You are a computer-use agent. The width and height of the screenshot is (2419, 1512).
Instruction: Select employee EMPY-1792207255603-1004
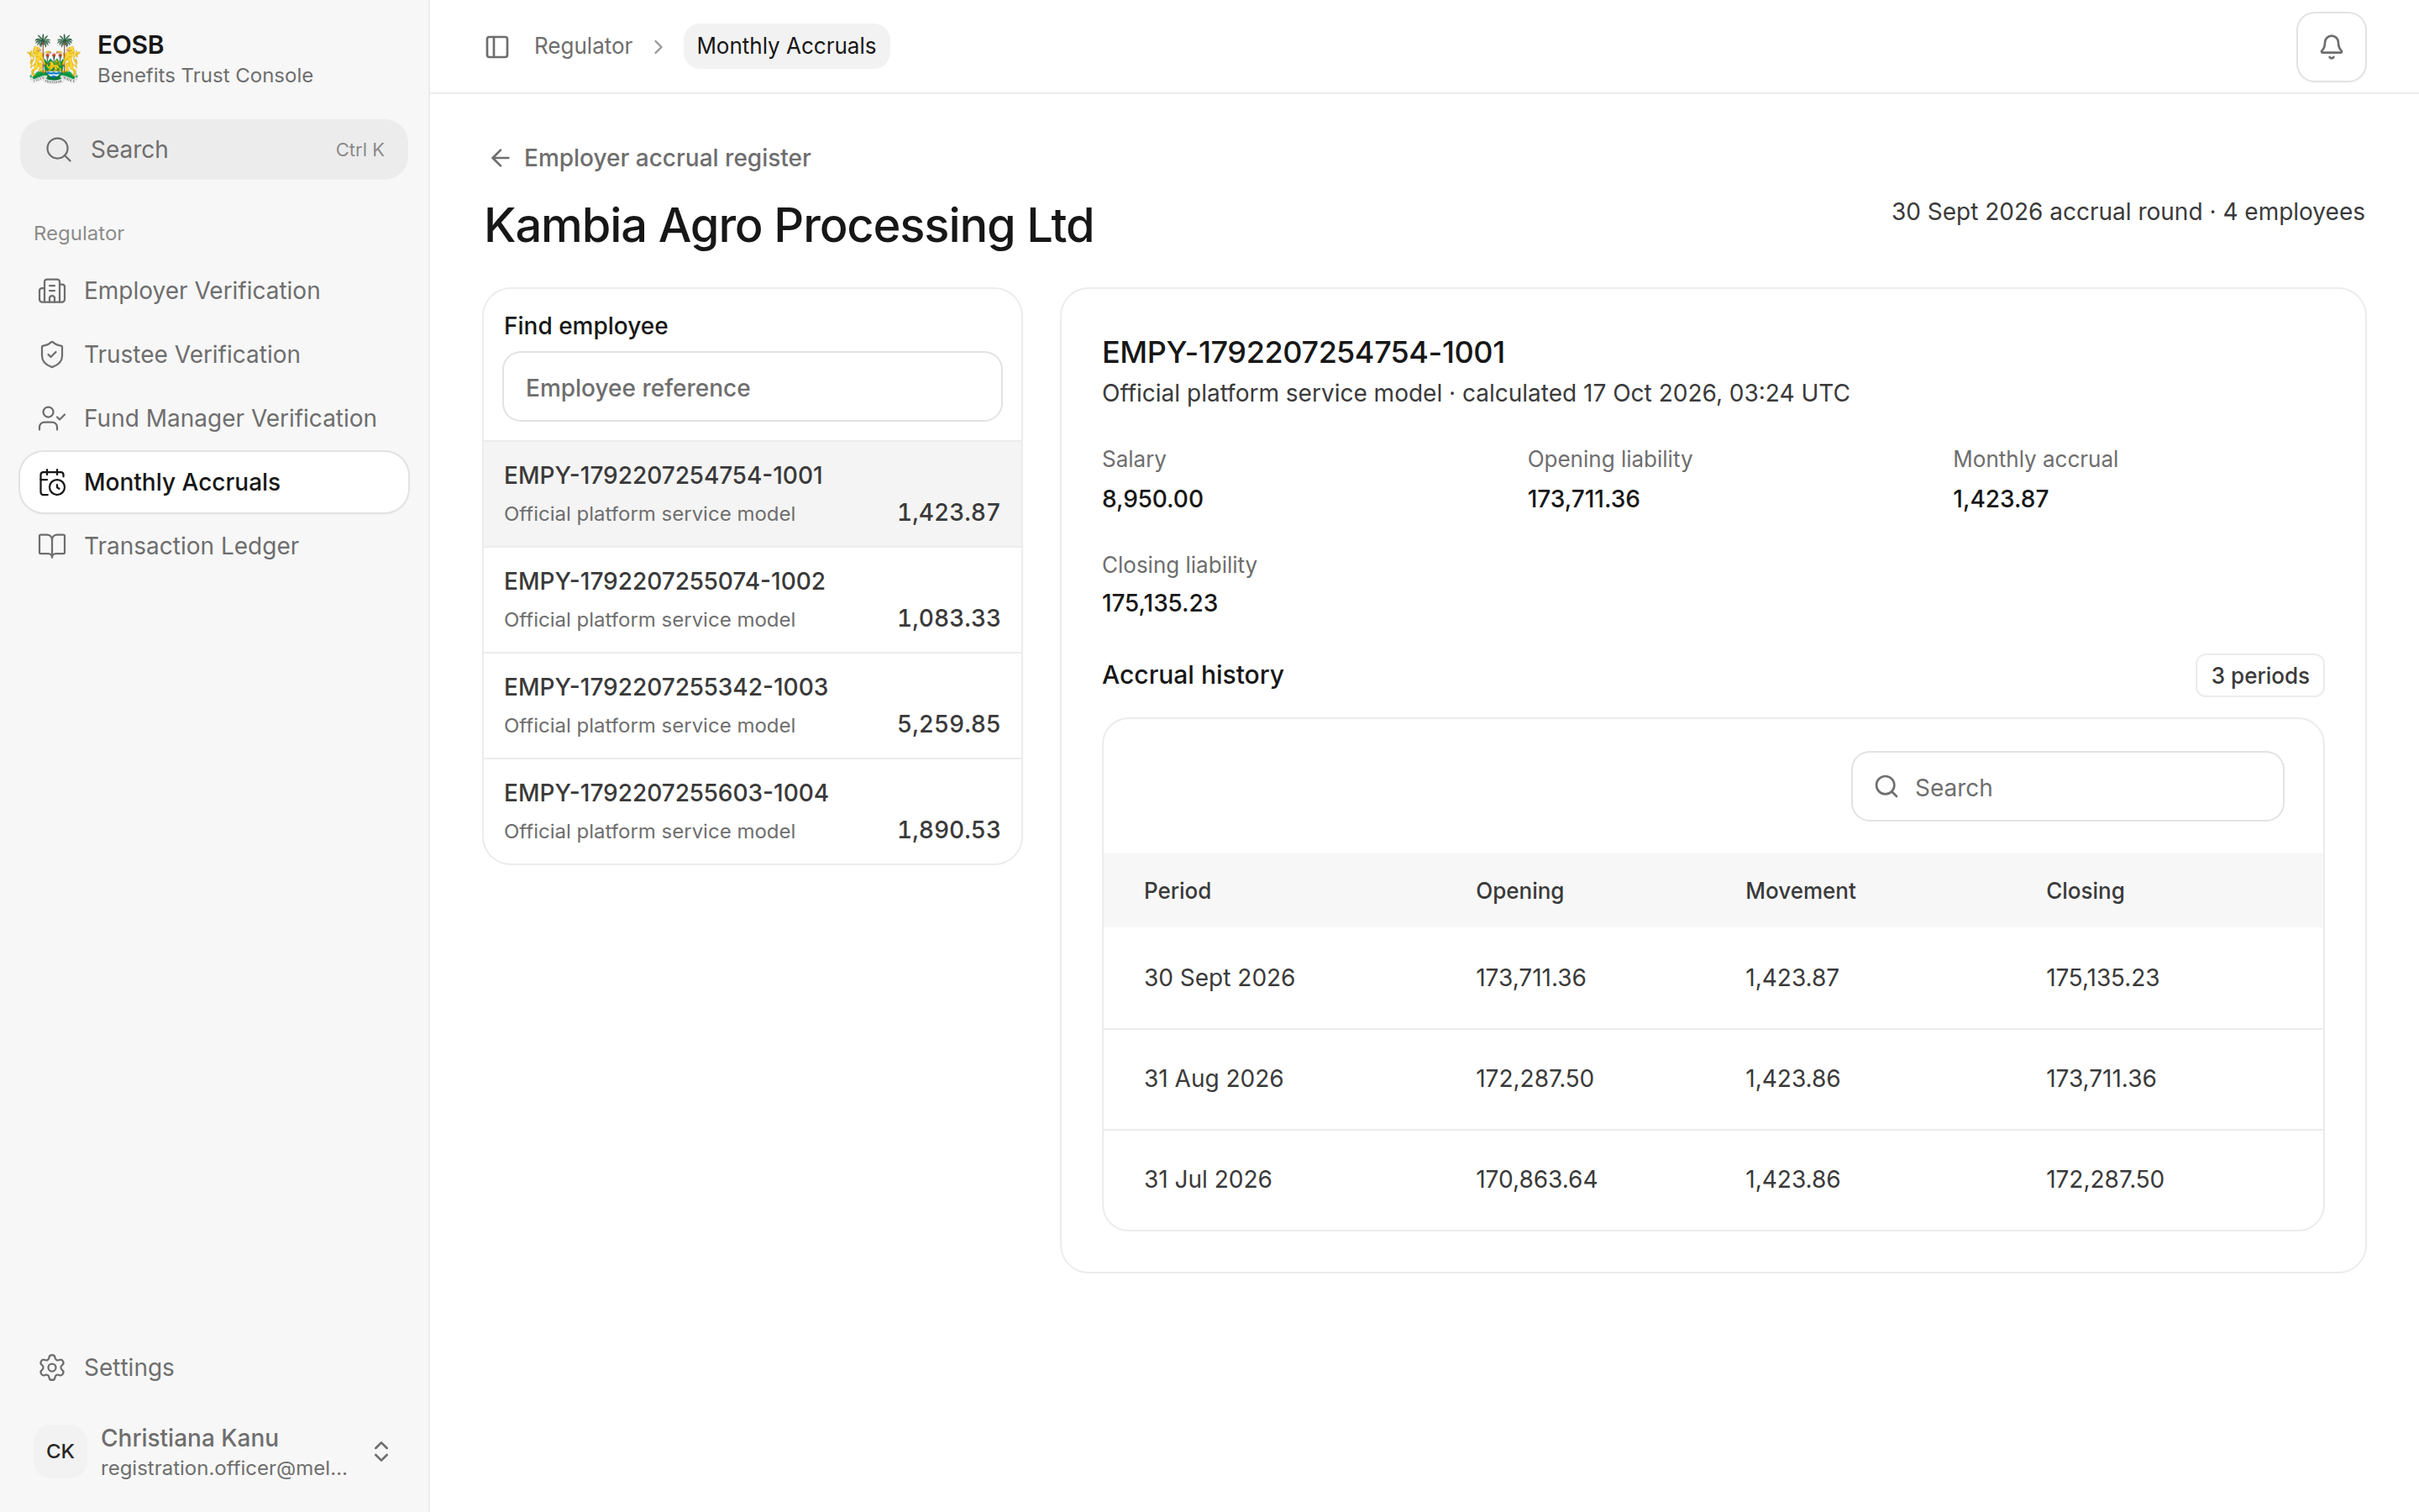[752, 811]
